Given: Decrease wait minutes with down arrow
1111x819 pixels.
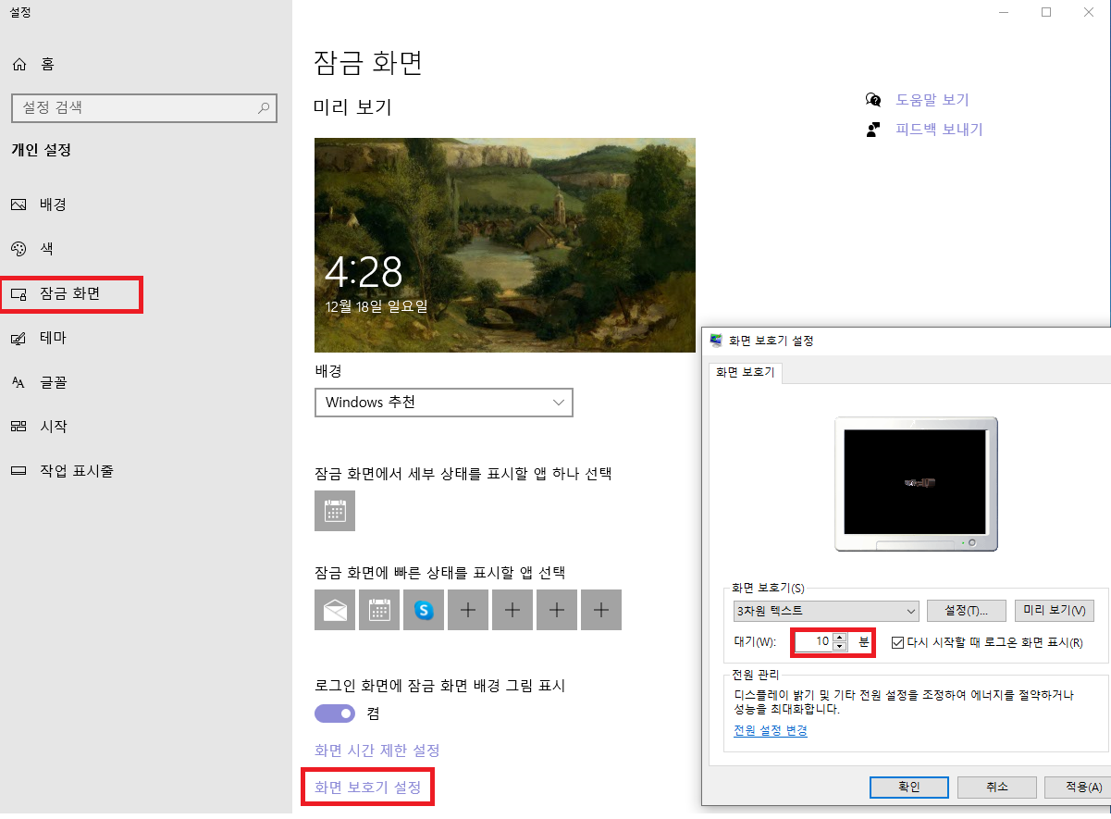Looking at the screenshot, I should click(x=839, y=647).
